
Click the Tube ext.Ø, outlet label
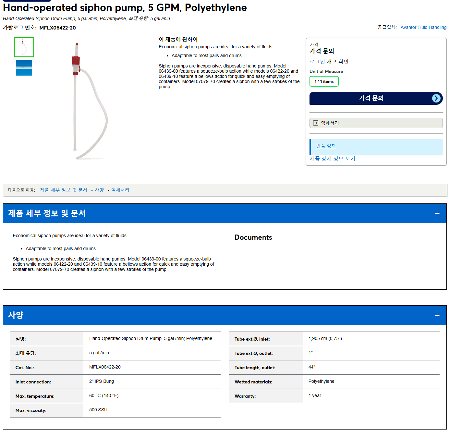(x=254, y=354)
